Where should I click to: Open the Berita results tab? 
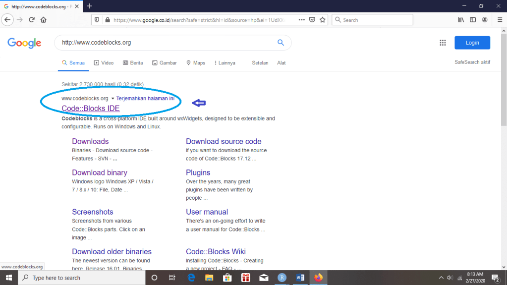pyautogui.click(x=133, y=63)
